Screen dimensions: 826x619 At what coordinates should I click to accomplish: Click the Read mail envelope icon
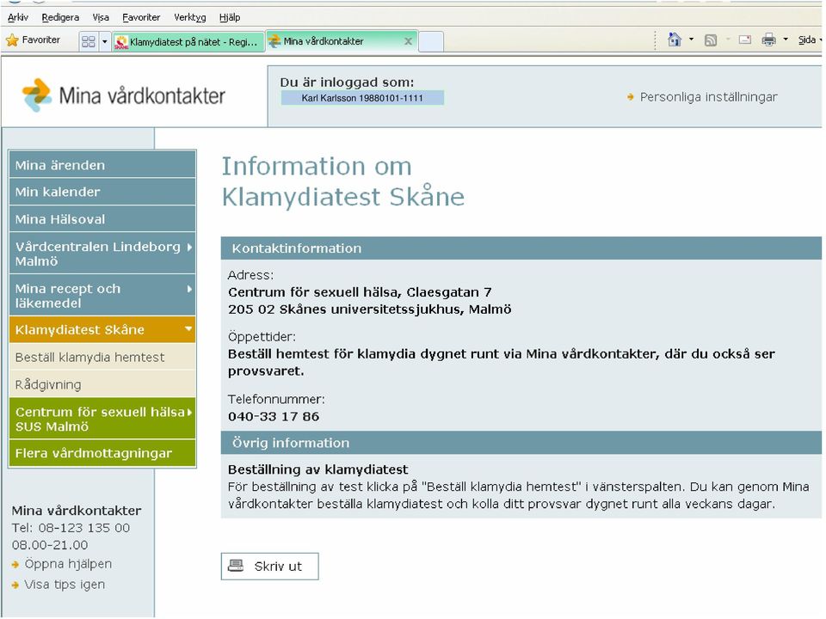[745, 40]
